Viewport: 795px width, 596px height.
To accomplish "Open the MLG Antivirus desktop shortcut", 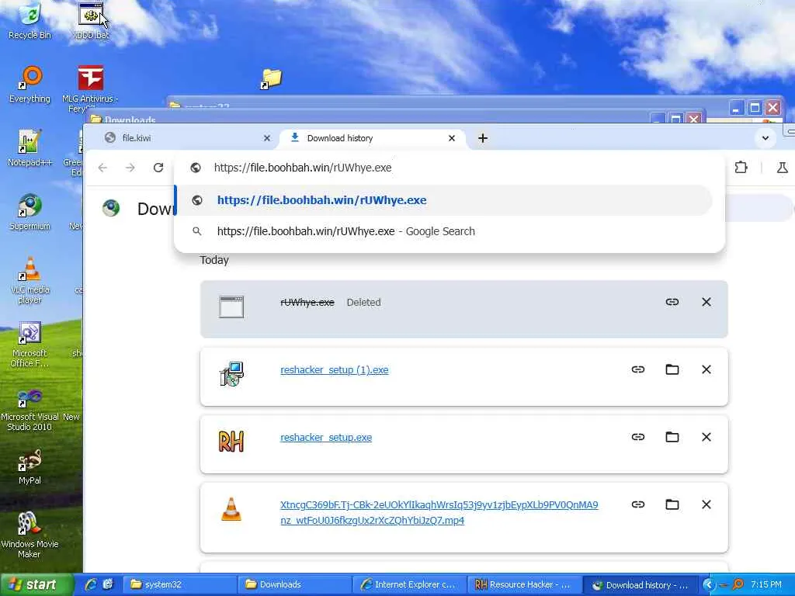I will [90, 89].
